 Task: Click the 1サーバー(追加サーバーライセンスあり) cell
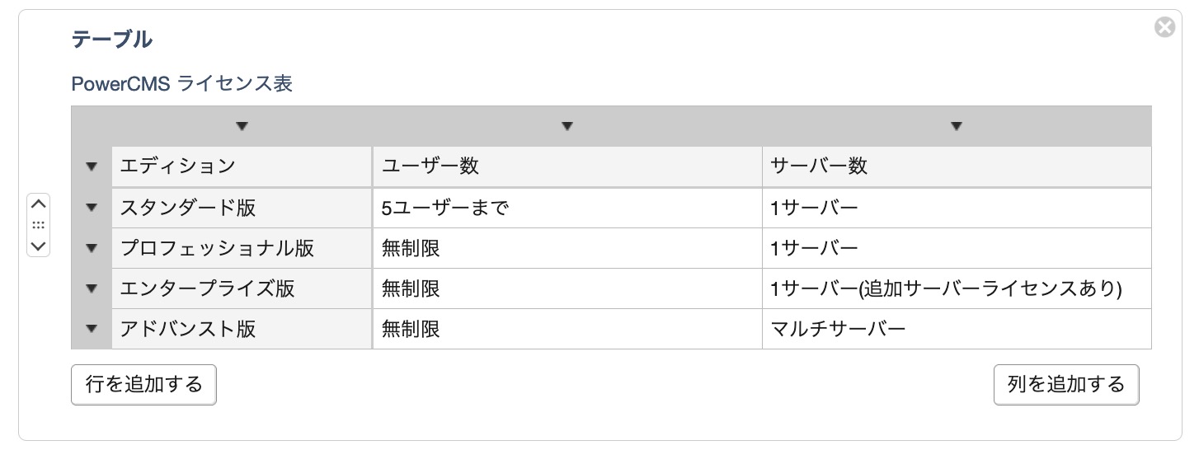(956, 289)
